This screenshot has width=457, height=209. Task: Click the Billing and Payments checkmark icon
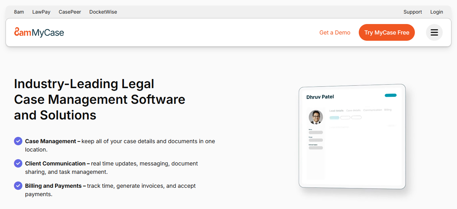pos(18,186)
